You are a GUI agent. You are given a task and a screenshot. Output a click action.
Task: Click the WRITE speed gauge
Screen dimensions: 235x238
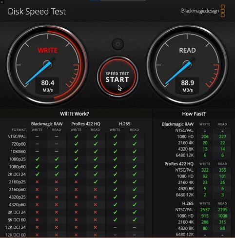click(x=47, y=65)
